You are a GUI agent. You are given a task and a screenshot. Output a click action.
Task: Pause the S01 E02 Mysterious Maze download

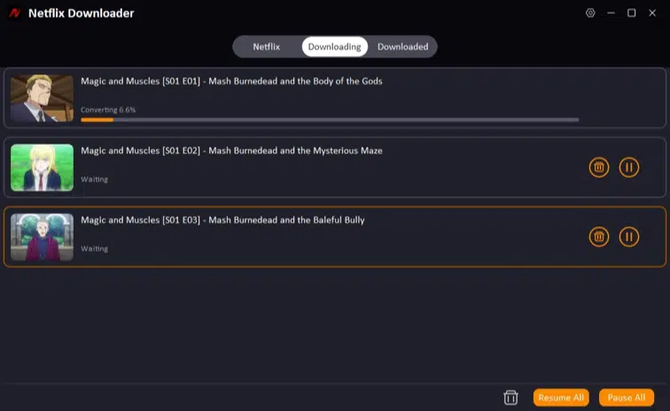coord(629,167)
